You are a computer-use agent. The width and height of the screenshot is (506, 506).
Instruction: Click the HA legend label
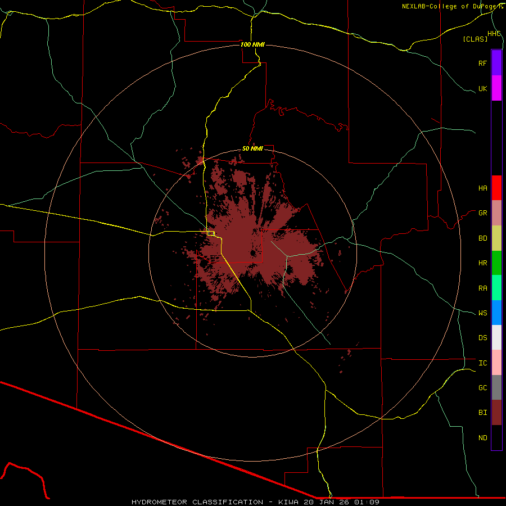[482, 188]
